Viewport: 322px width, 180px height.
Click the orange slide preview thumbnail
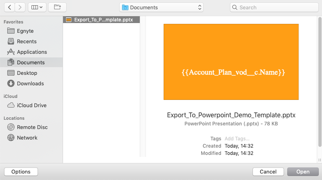(x=231, y=61)
